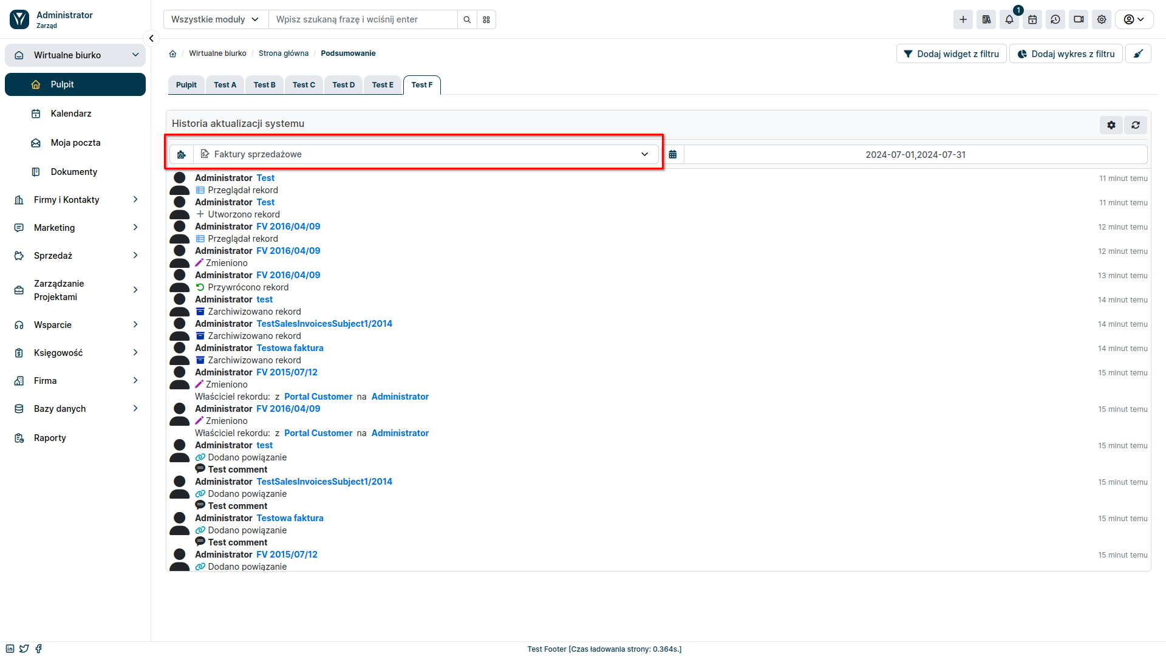Expand Zarządzanie Projektami menu
Viewport: 1166px width, 656px height.
point(75,290)
